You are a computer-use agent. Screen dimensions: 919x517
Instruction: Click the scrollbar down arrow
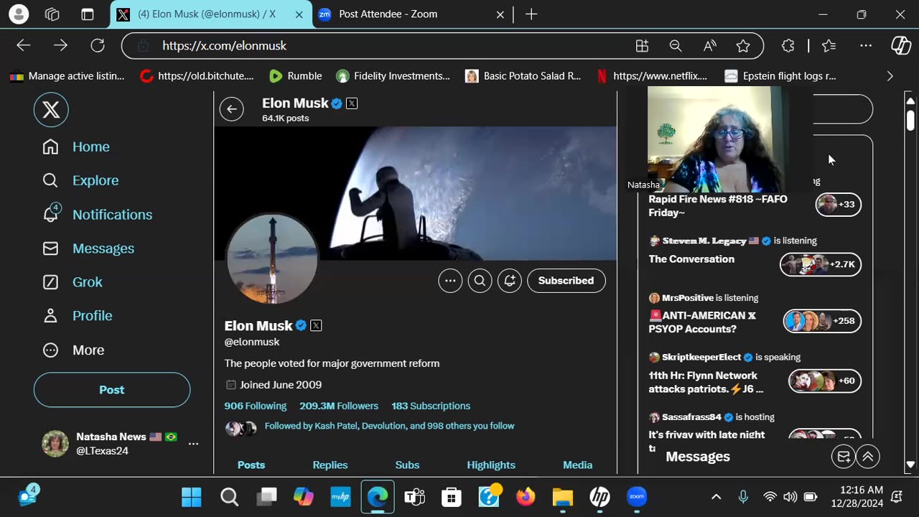(910, 465)
